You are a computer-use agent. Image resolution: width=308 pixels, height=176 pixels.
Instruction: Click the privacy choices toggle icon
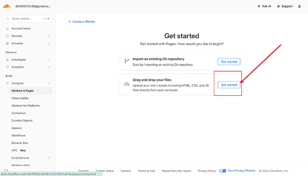coord(223,171)
